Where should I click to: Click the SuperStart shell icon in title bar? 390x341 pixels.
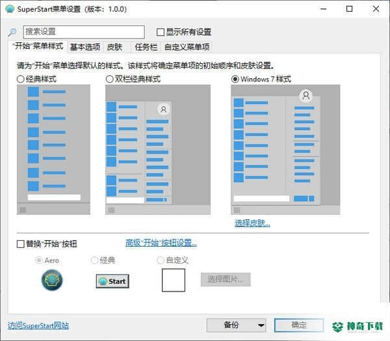pos(10,9)
